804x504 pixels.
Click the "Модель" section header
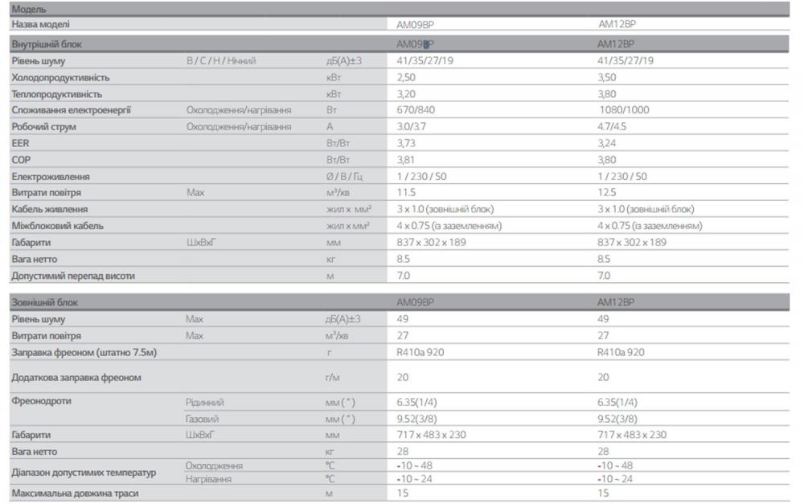(28, 10)
